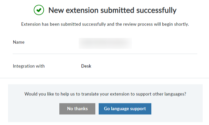Click the divider line below Integration with row

coord(105,78)
